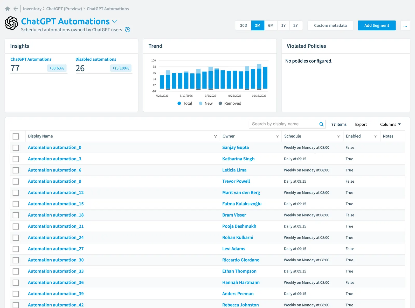Tick the select-all header checkbox
This screenshot has height=308, width=415.
tap(16, 136)
